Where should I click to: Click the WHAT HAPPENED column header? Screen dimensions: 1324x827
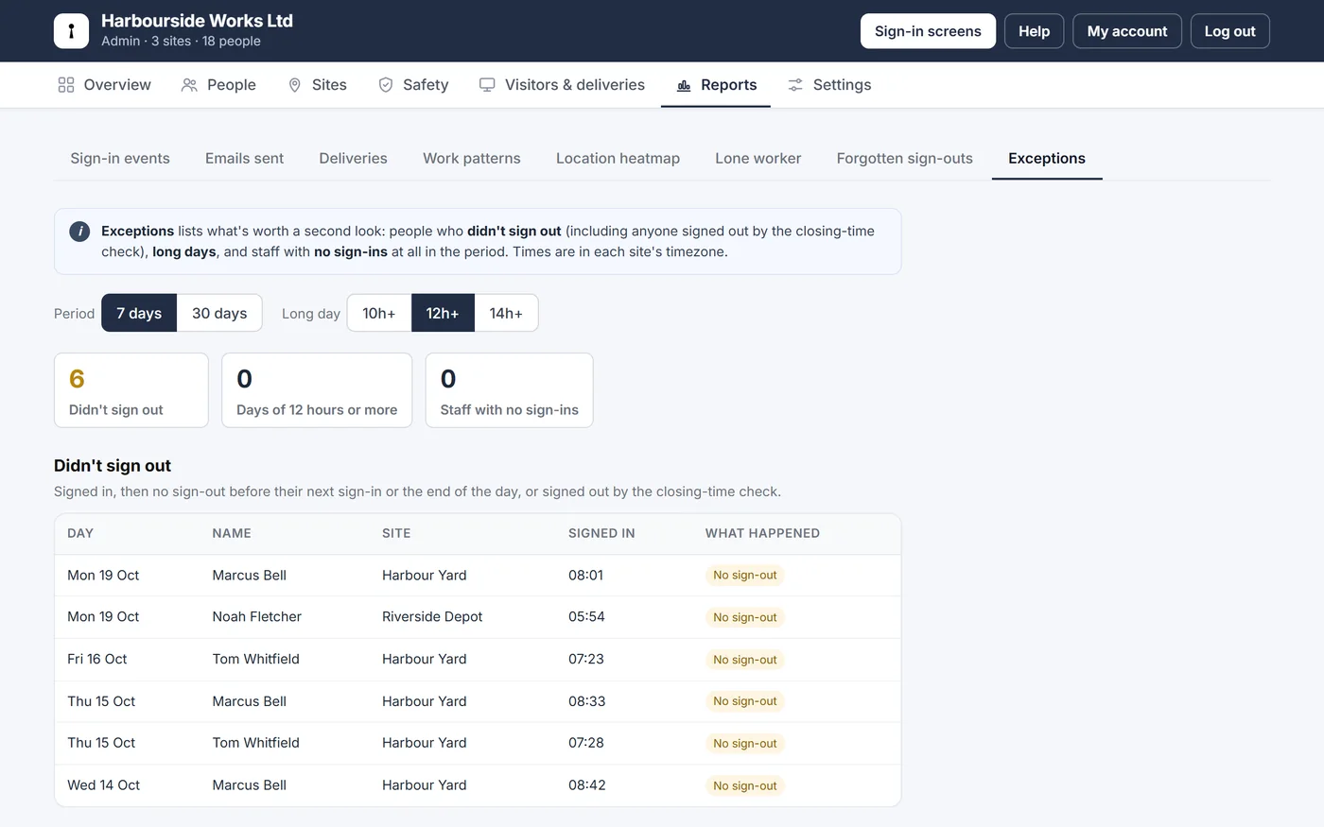pyautogui.click(x=762, y=533)
